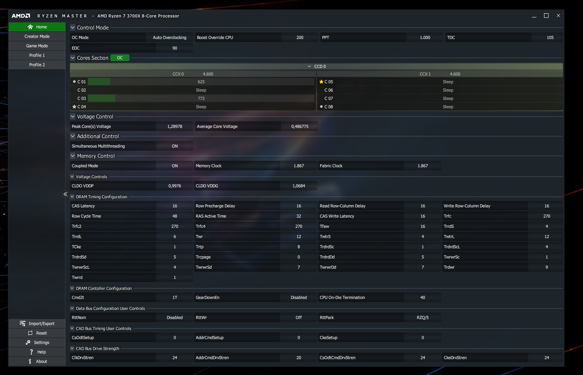Image resolution: width=583 pixels, height=375 pixels.
Task: Click the Memory Clock value 1.867
Action: (x=298, y=166)
